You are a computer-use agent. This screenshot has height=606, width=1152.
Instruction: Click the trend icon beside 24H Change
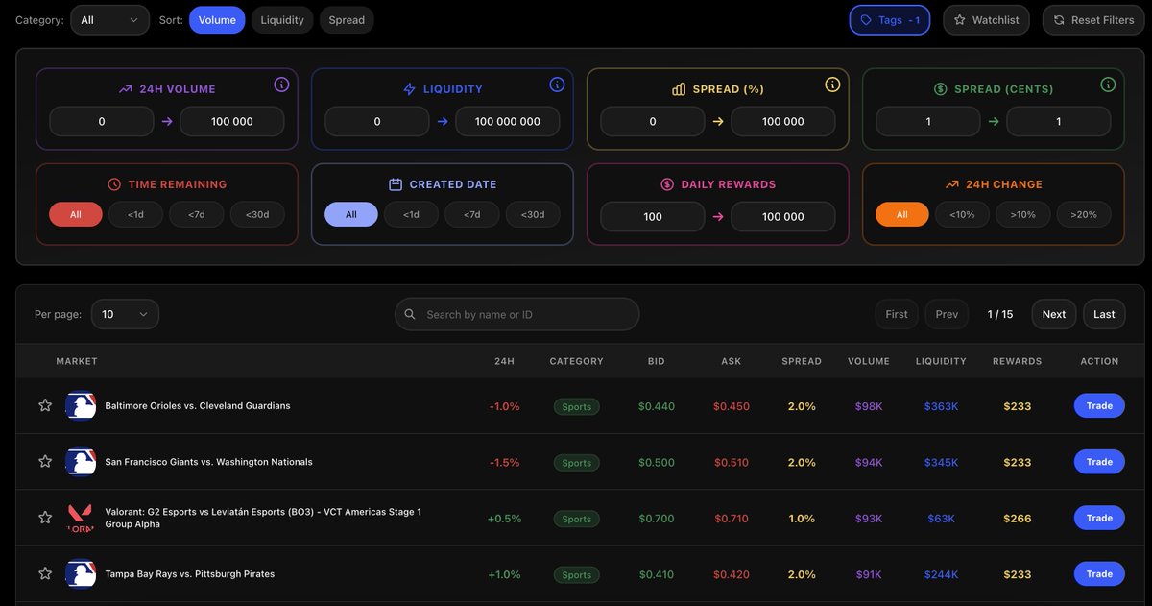tap(951, 184)
